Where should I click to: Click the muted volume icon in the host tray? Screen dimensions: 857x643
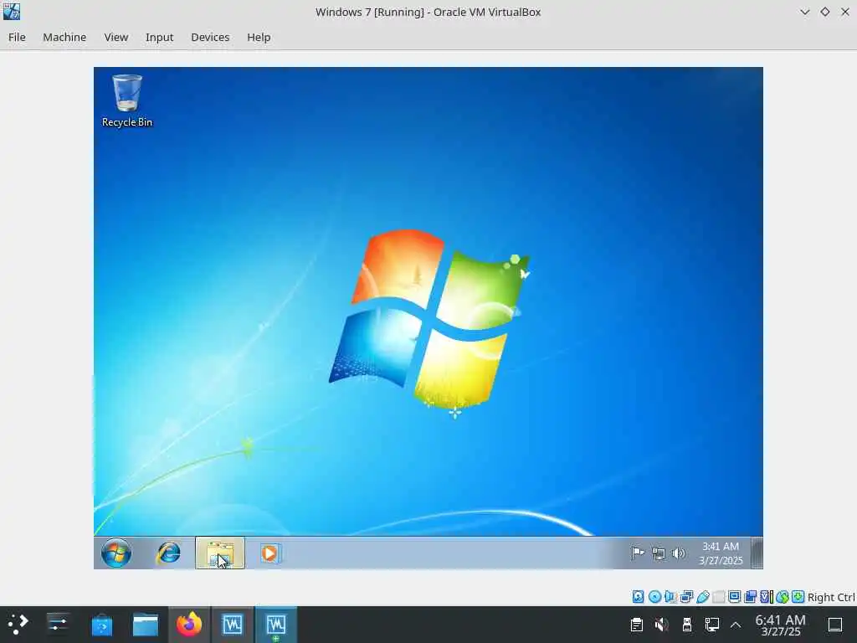[x=661, y=625]
